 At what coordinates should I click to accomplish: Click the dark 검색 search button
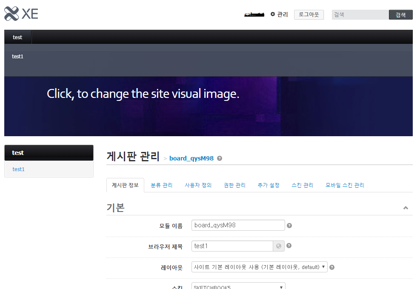tap(401, 15)
